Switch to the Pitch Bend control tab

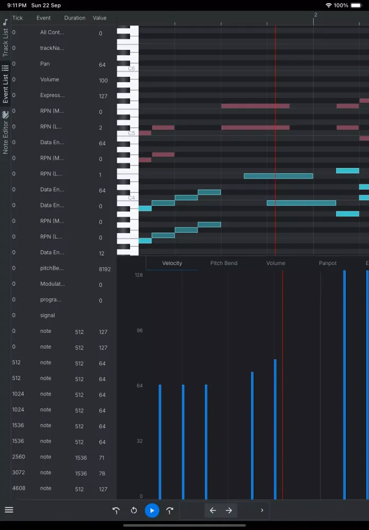pyautogui.click(x=224, y=263)
